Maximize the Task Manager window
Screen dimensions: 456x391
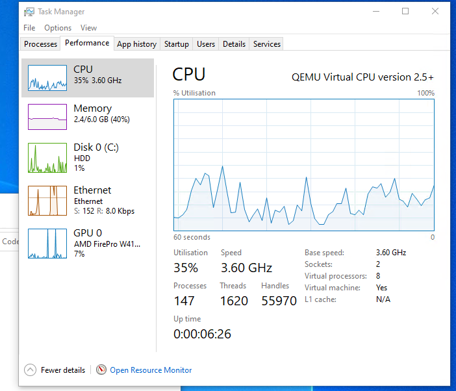[x=405, y=11]
